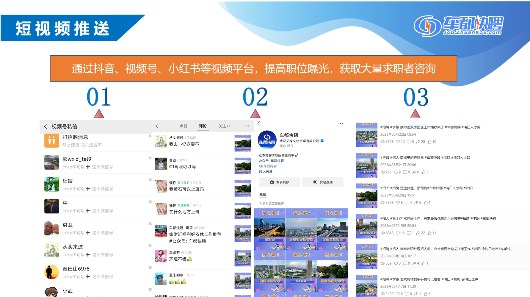Open 杜姨's waterfall avatar
This screenshot has height=297, width=530.
[51, 184]
